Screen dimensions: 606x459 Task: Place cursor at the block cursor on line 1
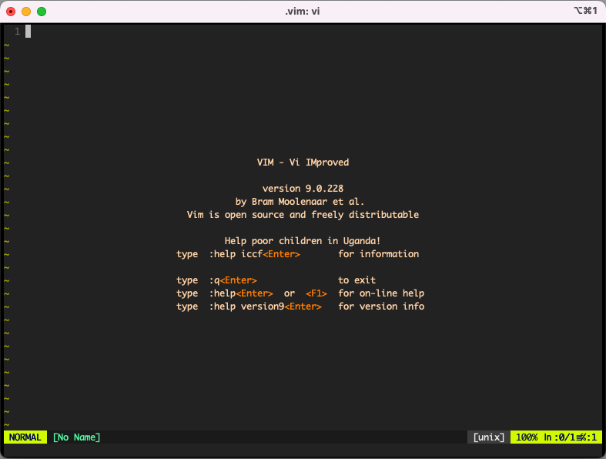[x=28, y=32]
